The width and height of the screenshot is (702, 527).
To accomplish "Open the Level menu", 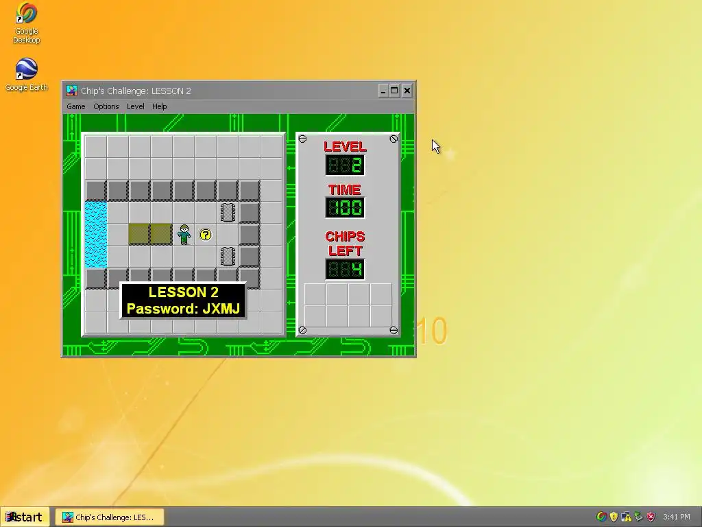I will [135, 106].
